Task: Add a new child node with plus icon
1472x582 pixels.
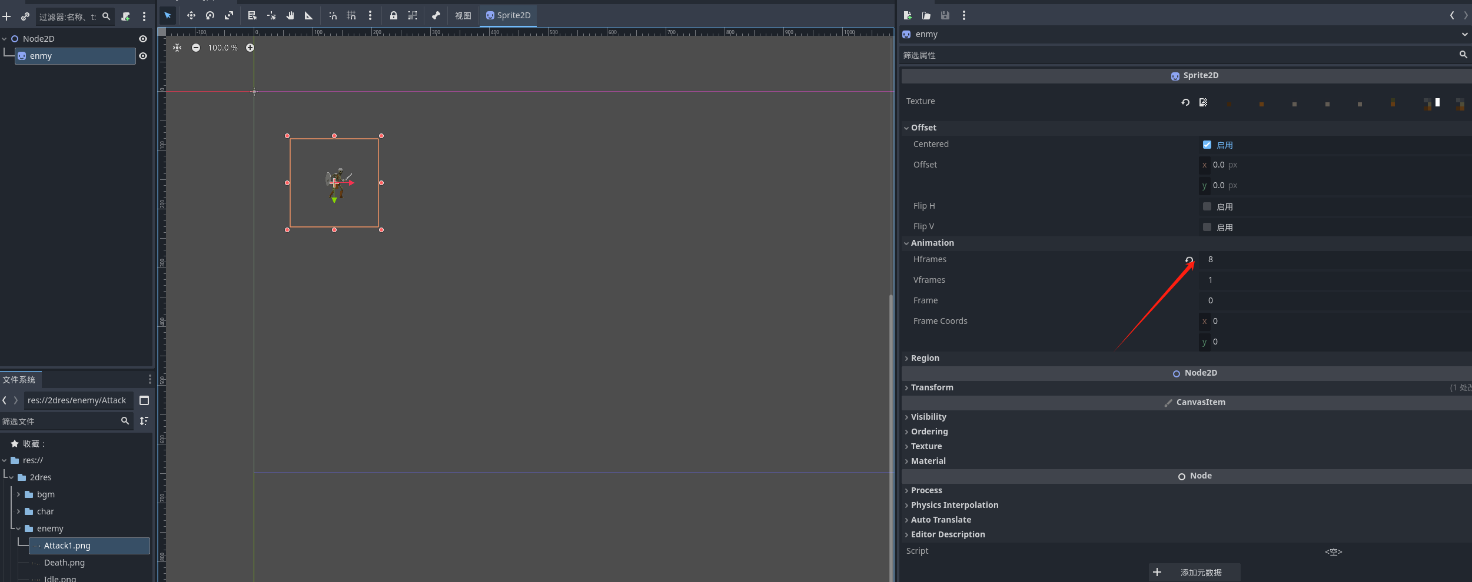Action: pos(7,16)
